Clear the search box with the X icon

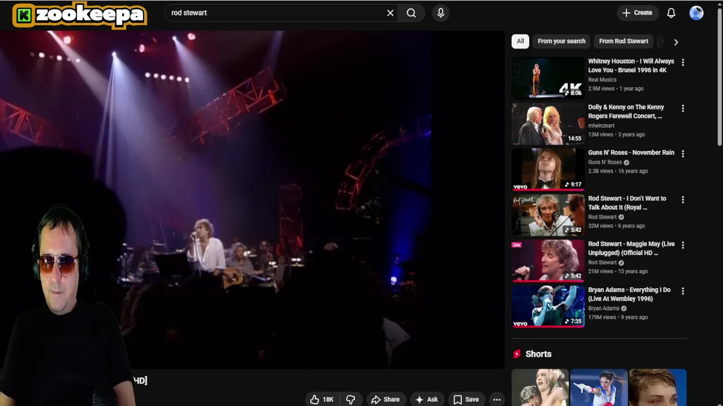pyautogui.click(x=390, y=13)
